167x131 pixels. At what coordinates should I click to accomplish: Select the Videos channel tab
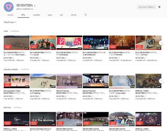pyautogui.click(x=23, y=15)
